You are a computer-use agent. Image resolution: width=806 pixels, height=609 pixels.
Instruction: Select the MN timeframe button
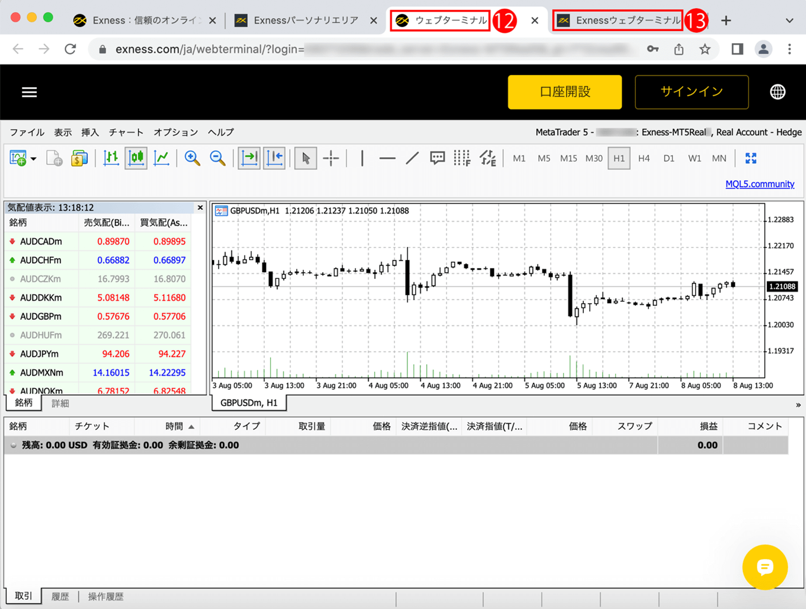coord(719,159)
